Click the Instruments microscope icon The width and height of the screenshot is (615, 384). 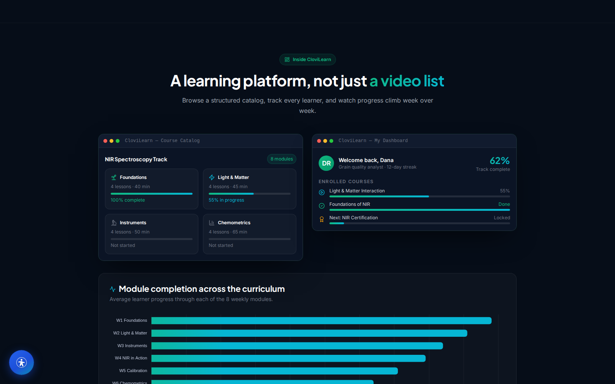click(114, 223)
